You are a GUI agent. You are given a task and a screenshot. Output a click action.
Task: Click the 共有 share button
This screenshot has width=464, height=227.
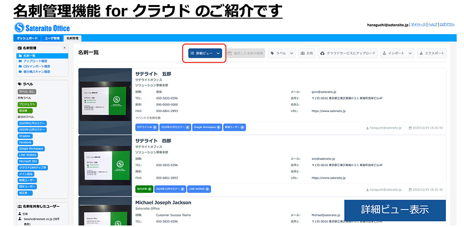point(307,53)
